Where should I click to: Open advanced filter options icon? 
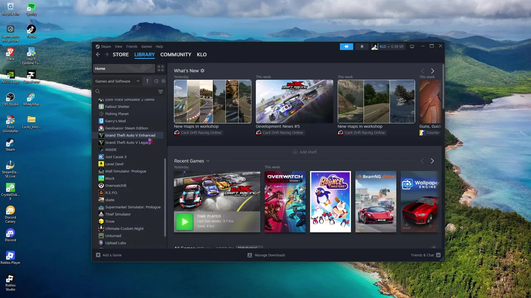161,91
